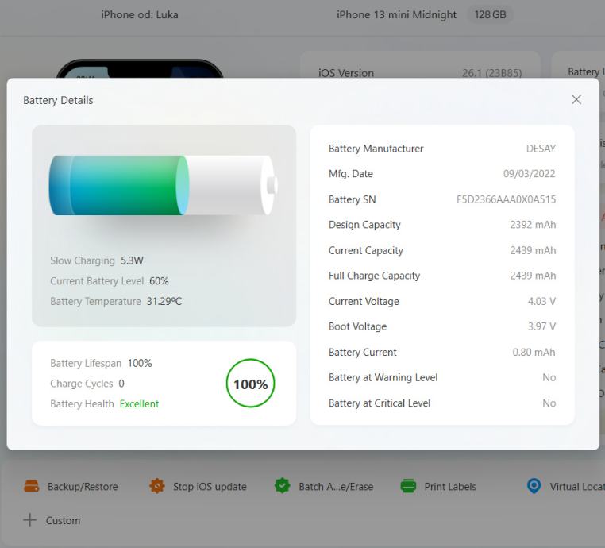Click the 128 GB storage badge

tap(490, 14)
